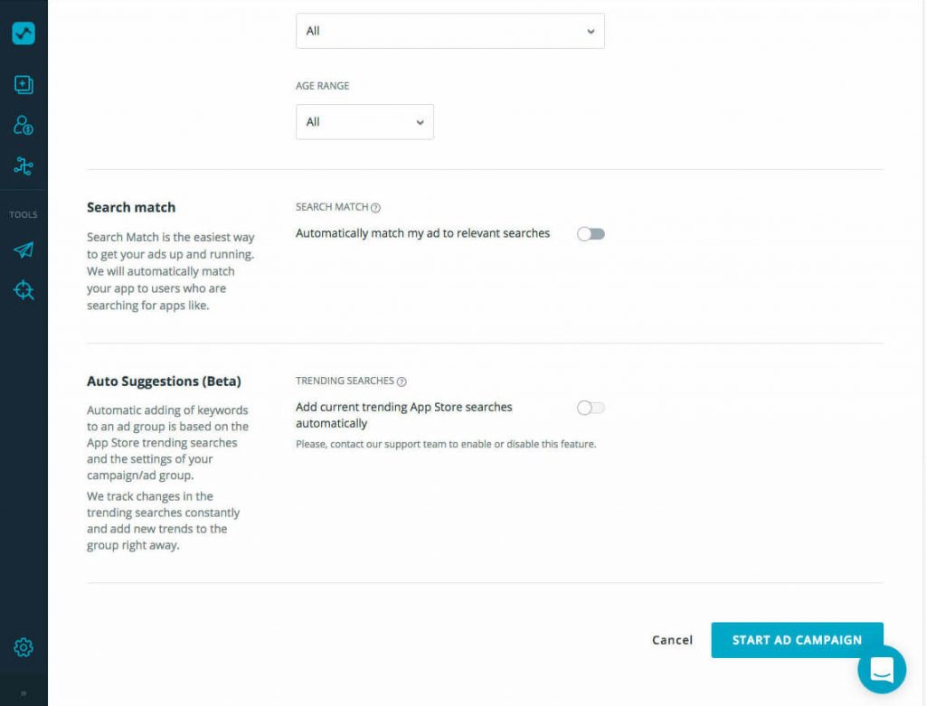The width and height of the screenshot is (926, 706).
Task: Click the Tools label in sidebar
Action: (24, 215)
